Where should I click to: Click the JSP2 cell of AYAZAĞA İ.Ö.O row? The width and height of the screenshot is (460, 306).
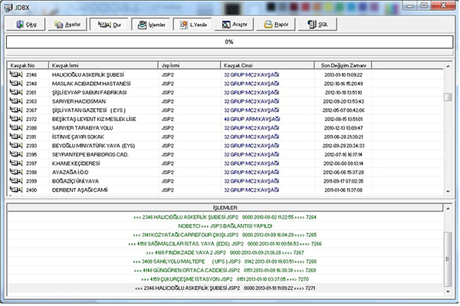pos(167,173)
